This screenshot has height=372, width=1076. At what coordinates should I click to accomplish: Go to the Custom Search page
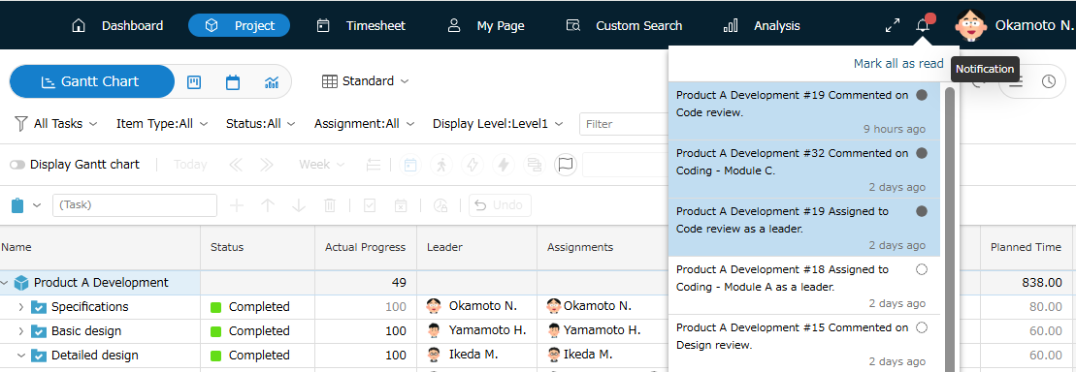(x=624, y=26)
